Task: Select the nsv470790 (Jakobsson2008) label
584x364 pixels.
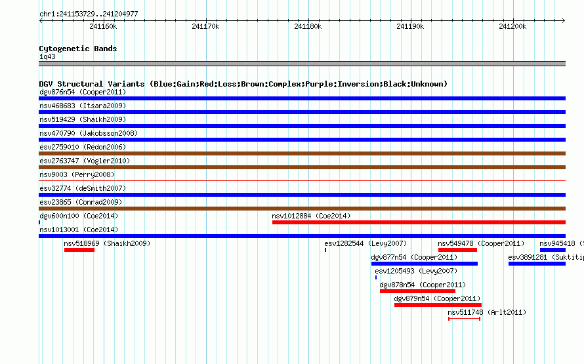Action: (x=89, y=133)
